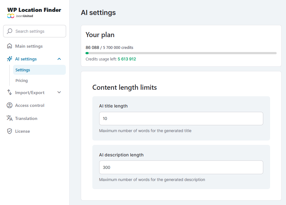The width and height of the screenshot is (286, 205).
Task: Click the Access control user icon
Action: pos(9,105)
